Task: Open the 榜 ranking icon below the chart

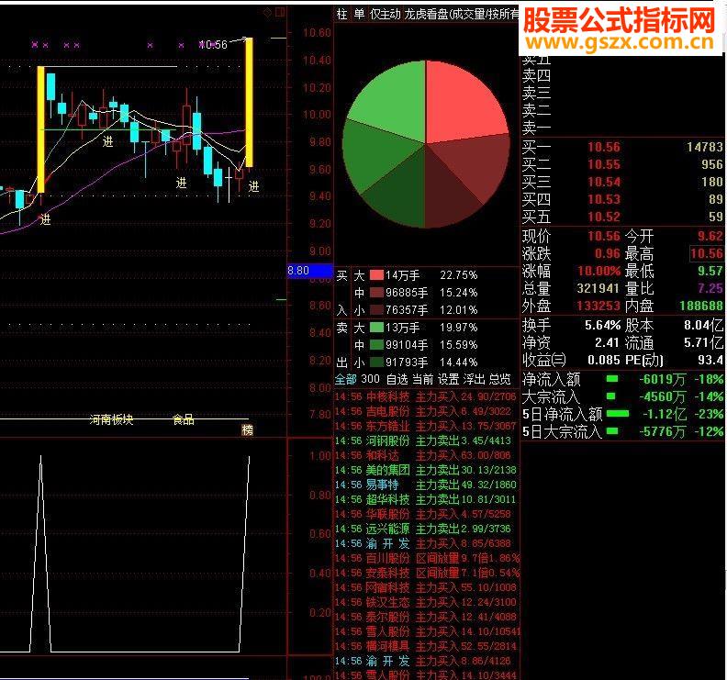Action: coord(248,430)
